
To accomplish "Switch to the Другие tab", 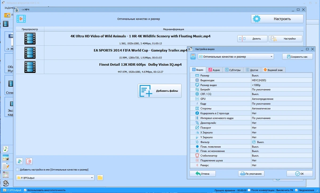I will [252, 70].
